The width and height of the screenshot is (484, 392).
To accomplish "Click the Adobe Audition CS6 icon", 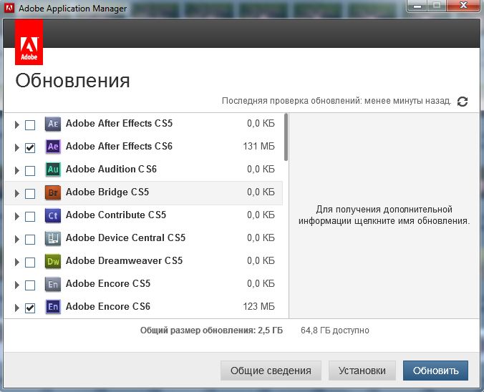I will click(53, 170).
